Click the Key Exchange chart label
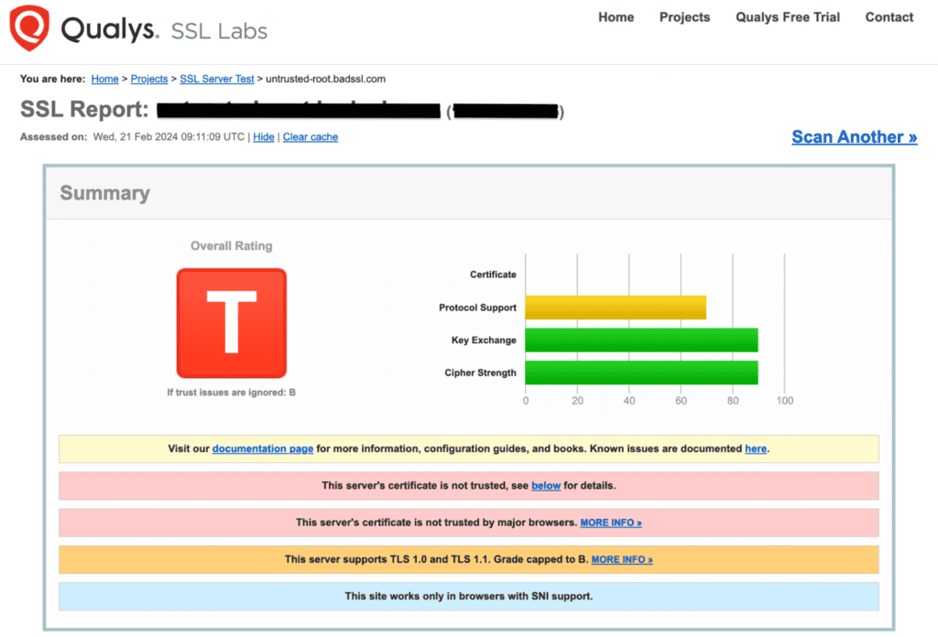The height and width of the screenshot is (637, 938). click(x=484, y=340)
